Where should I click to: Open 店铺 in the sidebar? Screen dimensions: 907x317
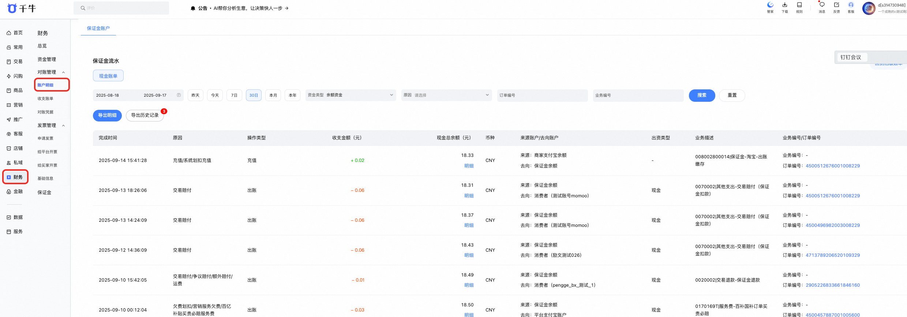[15, 148]
